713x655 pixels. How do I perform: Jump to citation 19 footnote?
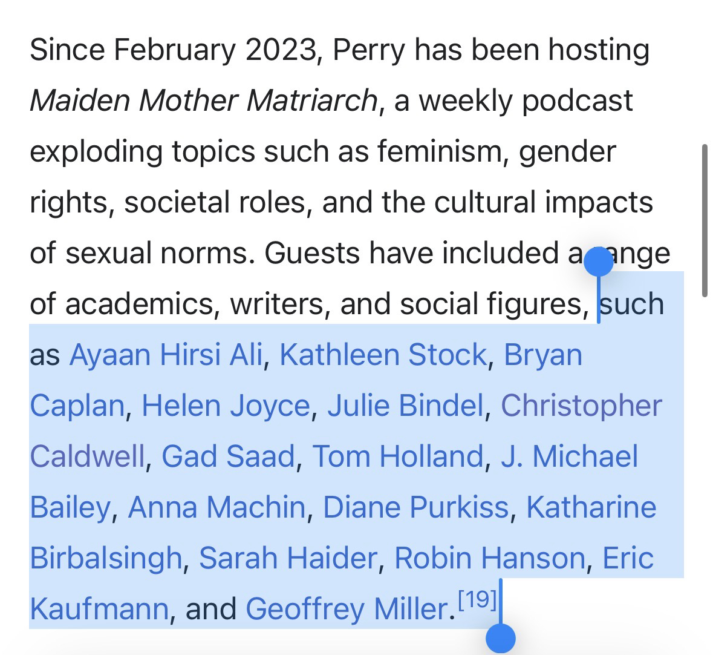(477, 601)
